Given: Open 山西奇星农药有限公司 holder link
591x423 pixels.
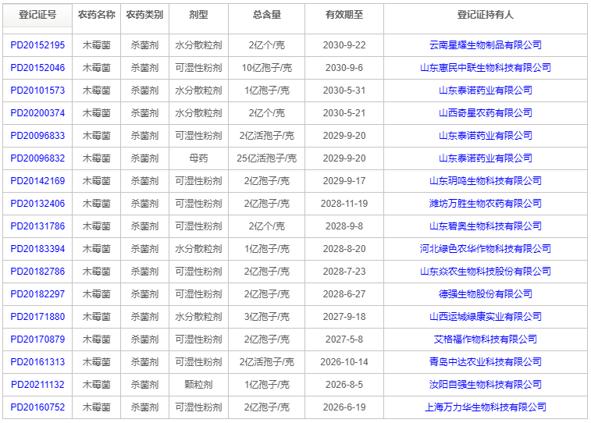Looking at the screenshot, I should tap(486, 113).
